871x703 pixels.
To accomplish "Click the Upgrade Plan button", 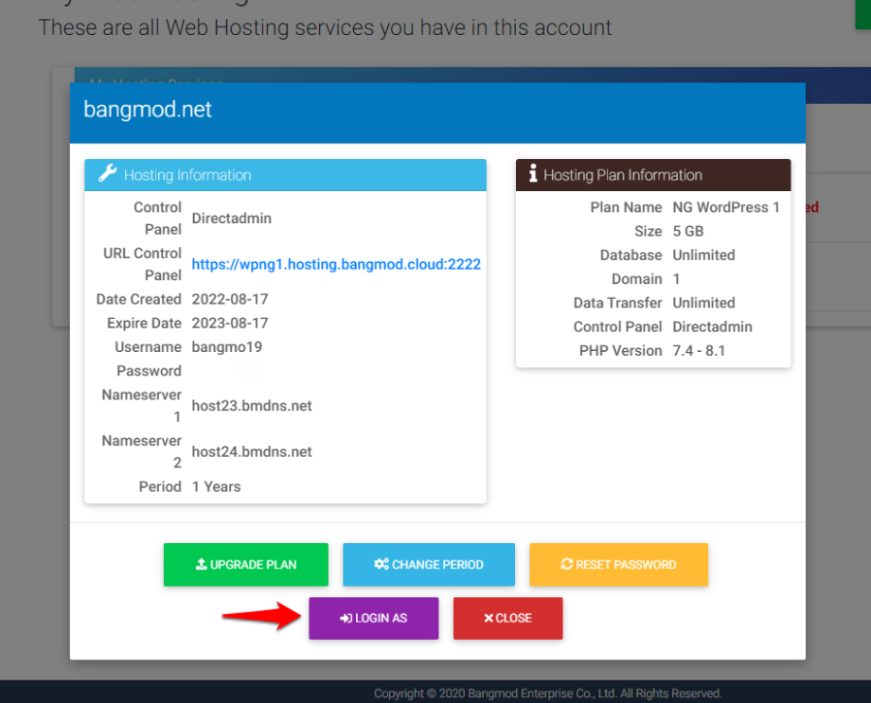I will [x=246, y=565].
